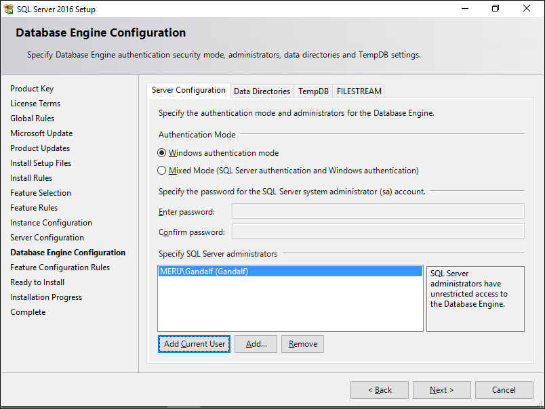545x409 pixels.
Task: Remove the selected administrator
Action: pos(302,344)
